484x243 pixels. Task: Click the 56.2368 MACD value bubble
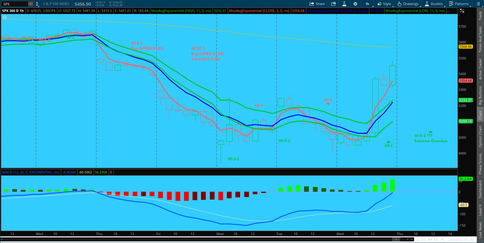pyautogui.click(x=465, y=179)
